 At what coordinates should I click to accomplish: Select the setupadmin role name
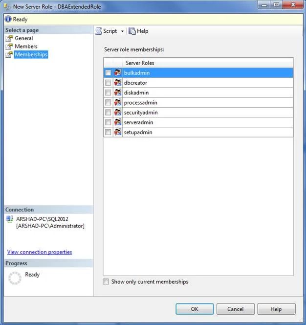pyautogui.click(x=138, y=132)
